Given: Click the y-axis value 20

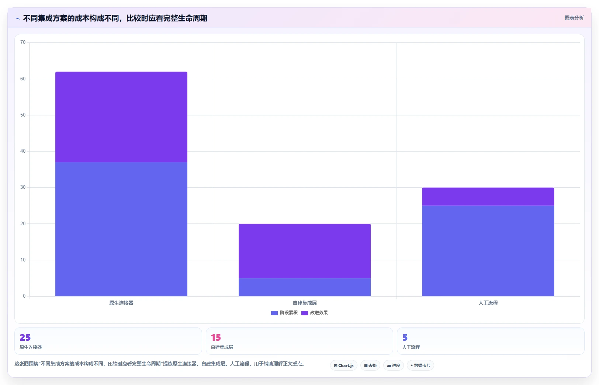Looking at the screenshot, I should click(23, 224).
